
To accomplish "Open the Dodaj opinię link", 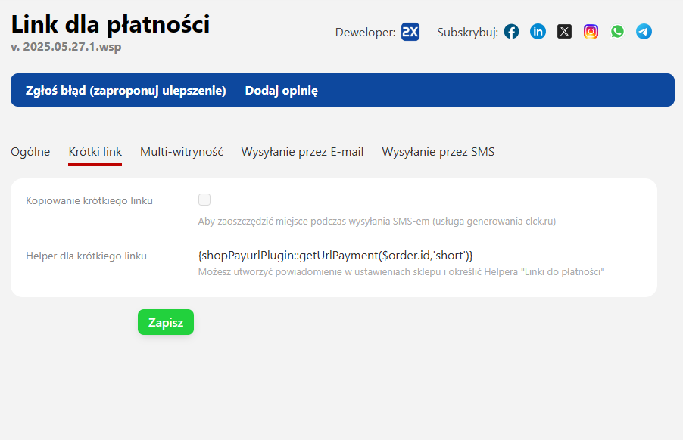I will 281,91.
